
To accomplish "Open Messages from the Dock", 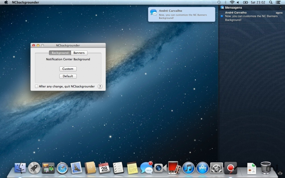I will pyautogui.click(x=146, y=168).
